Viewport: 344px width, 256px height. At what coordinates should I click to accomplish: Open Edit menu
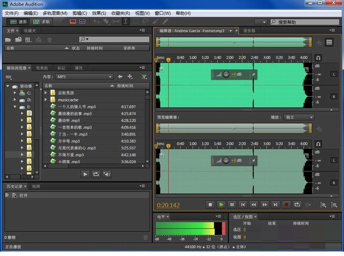(x=30, y=13)
